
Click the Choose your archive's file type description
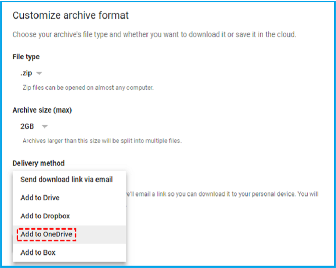click(x=154, y=34)
